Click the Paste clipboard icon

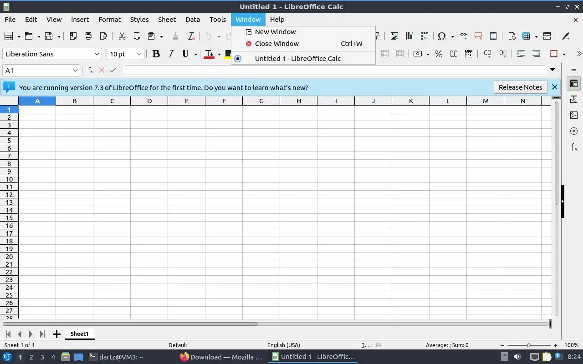tap(152, 36)
